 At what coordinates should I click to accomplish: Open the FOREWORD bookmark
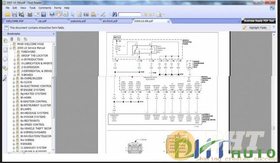[x=28, y=52]
